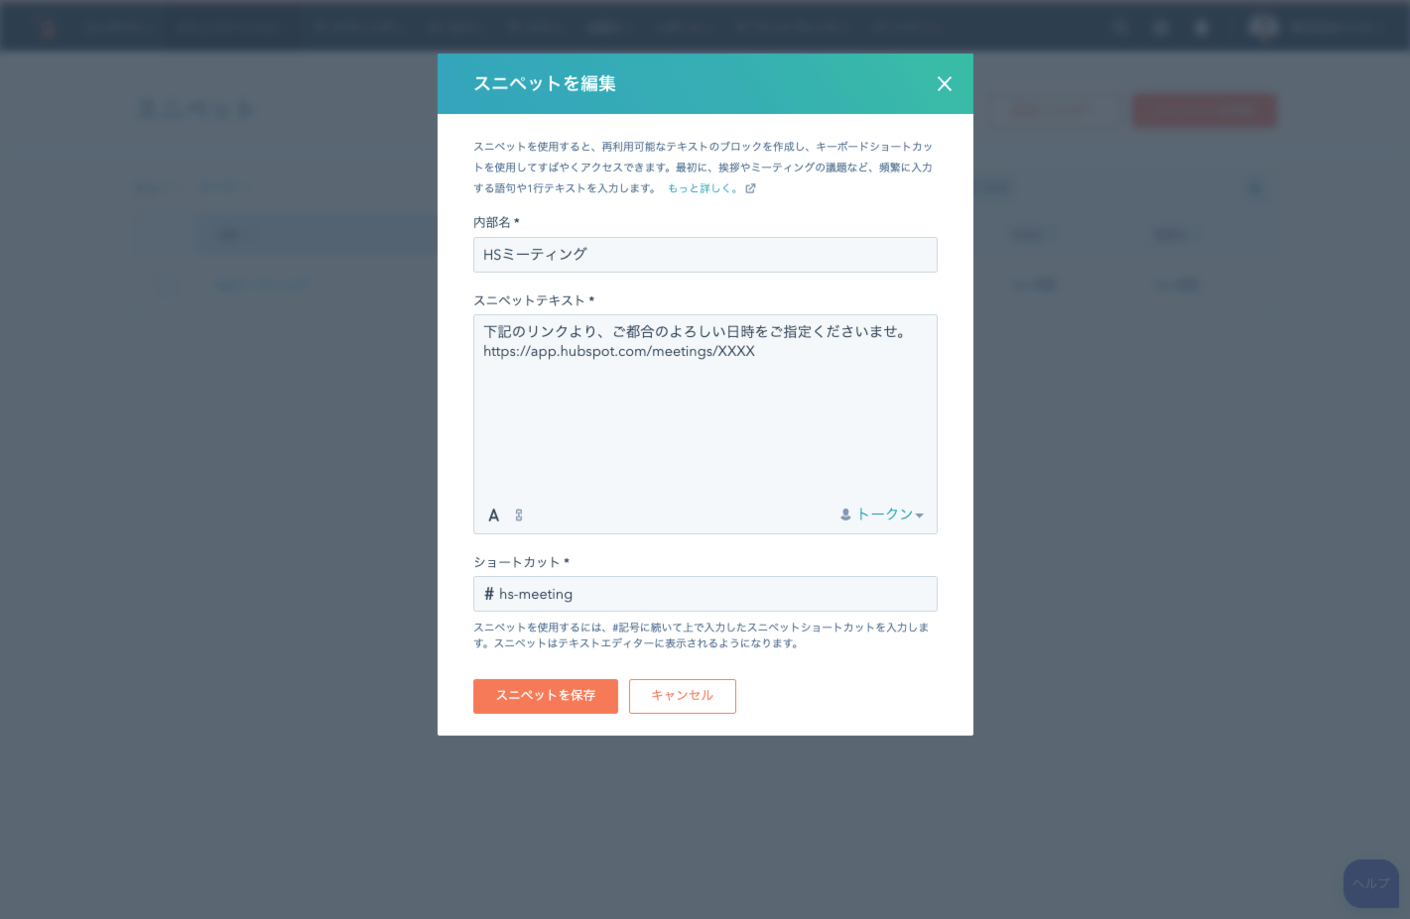This screenshot has height=919, width=1410.
Task: Click the insert link icon
Action: [519, 516]
